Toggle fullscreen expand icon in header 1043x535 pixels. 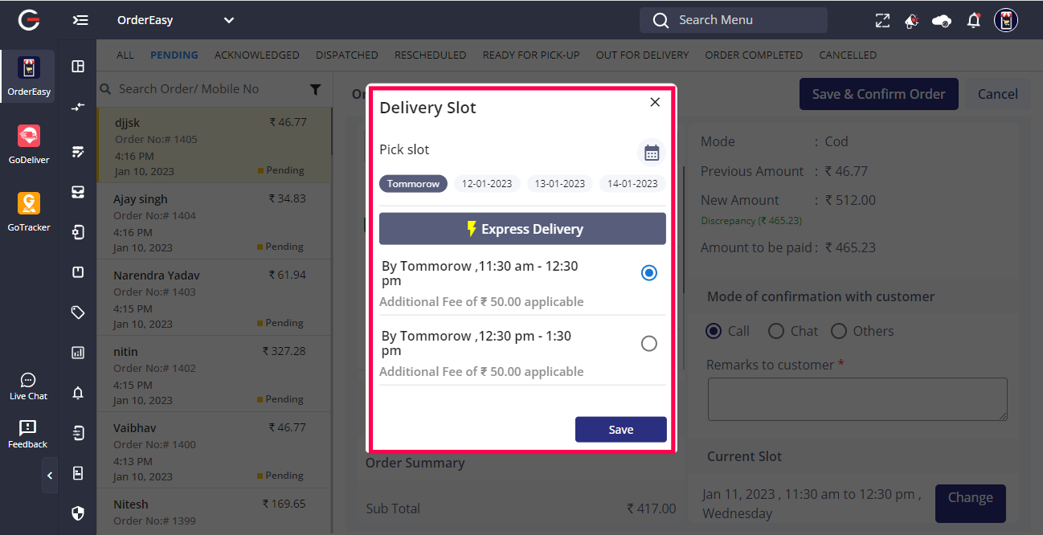[882, 21]
